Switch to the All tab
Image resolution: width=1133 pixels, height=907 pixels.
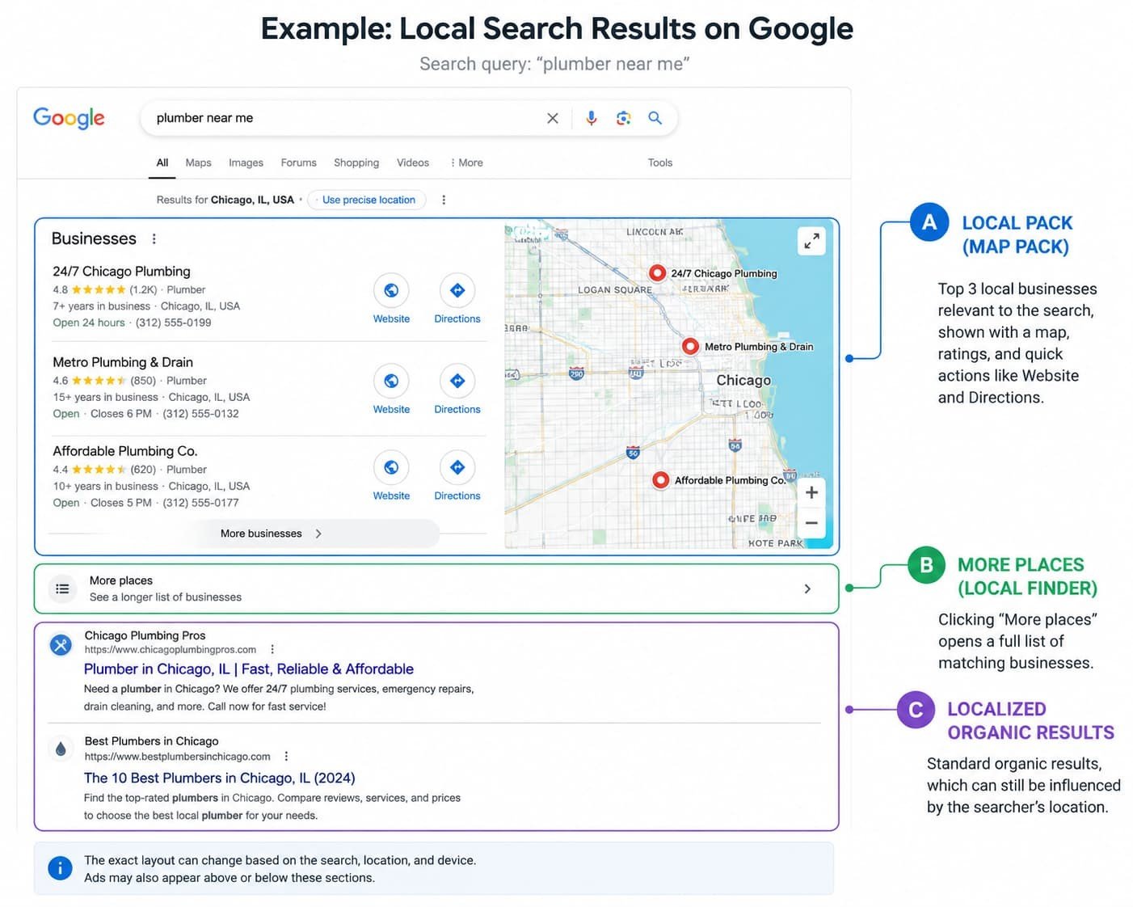tap(162, 162)
